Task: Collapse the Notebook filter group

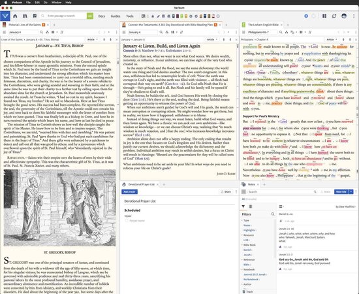Action: pos(242,269)
